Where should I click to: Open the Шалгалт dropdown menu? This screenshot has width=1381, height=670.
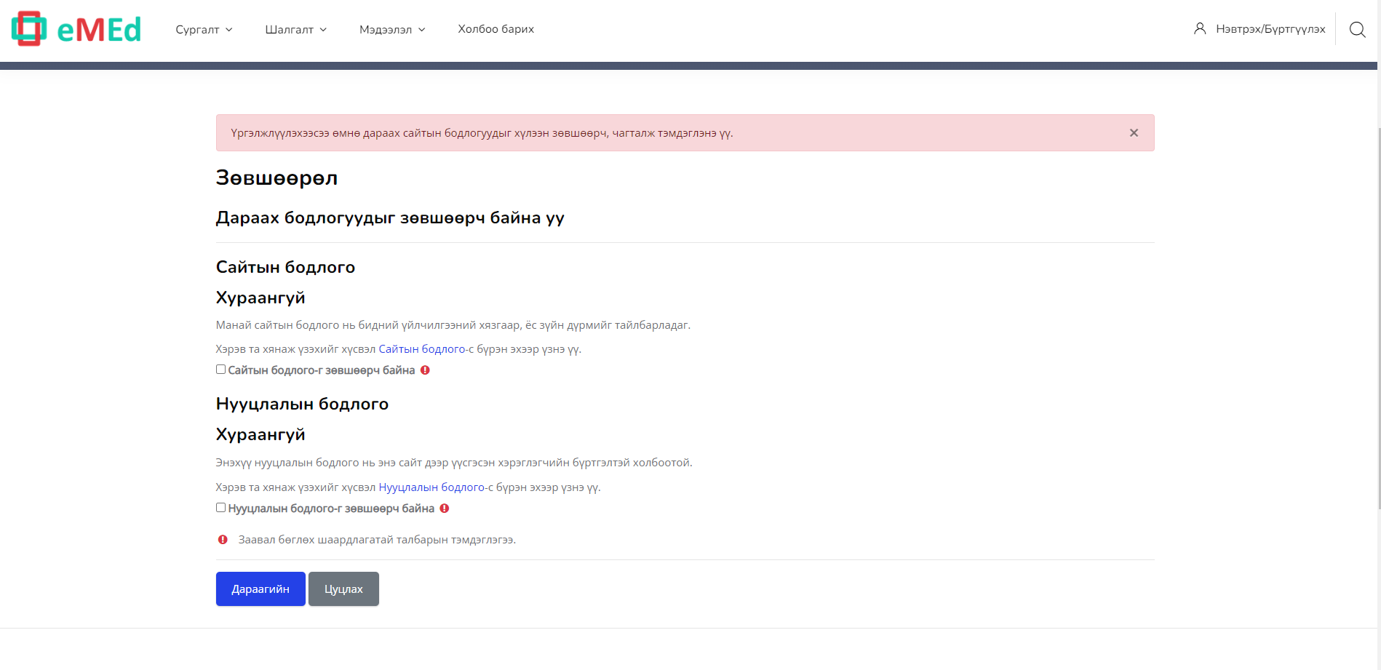tap(295, 30)
